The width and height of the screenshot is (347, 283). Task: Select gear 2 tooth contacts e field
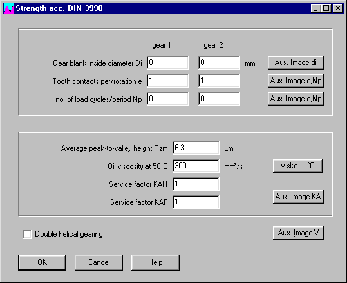219,81
